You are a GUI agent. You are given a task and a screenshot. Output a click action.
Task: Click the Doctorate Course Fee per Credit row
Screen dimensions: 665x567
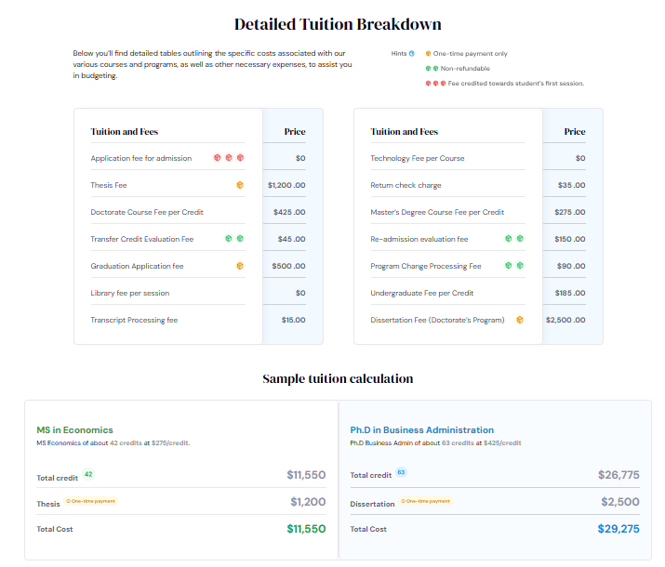[147, 212]
